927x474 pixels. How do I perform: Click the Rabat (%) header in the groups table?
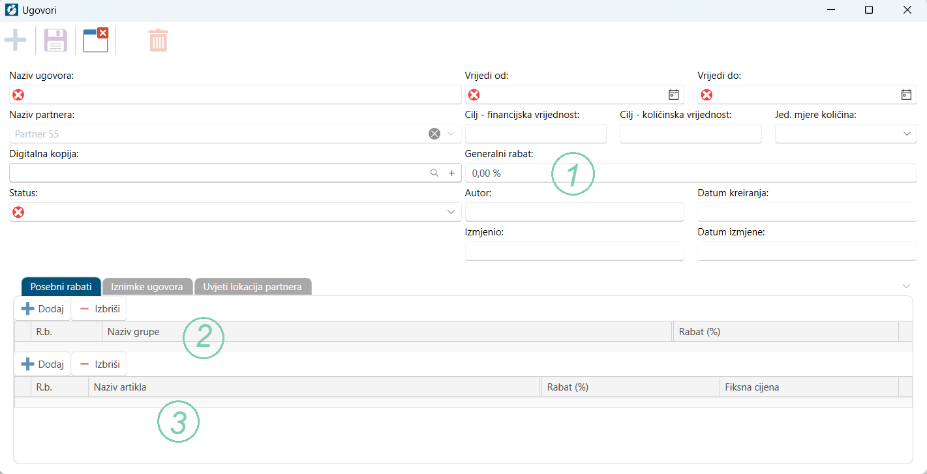point(785,331)
